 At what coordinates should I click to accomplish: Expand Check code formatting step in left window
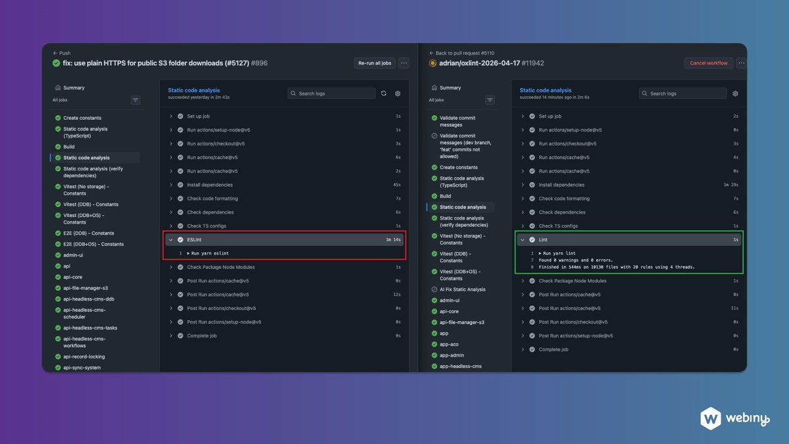tap(285, 199)
